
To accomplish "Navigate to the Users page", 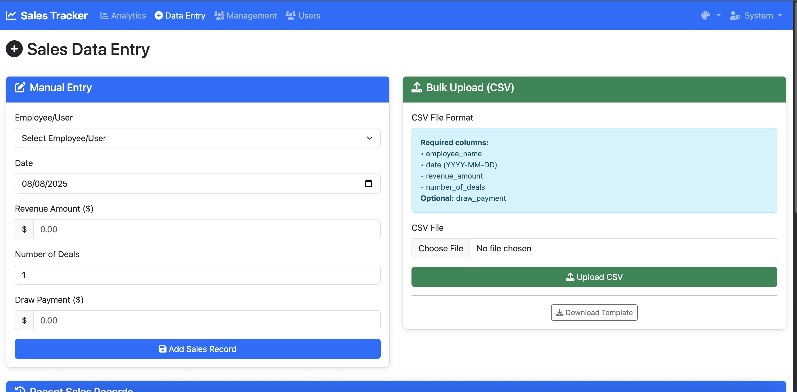I will pos(303,15).
